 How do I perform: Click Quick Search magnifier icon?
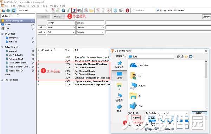pos(158,10)
